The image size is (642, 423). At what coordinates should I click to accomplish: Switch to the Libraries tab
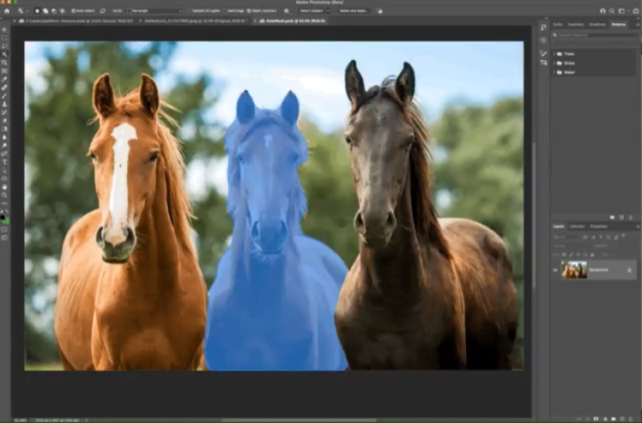577,227
